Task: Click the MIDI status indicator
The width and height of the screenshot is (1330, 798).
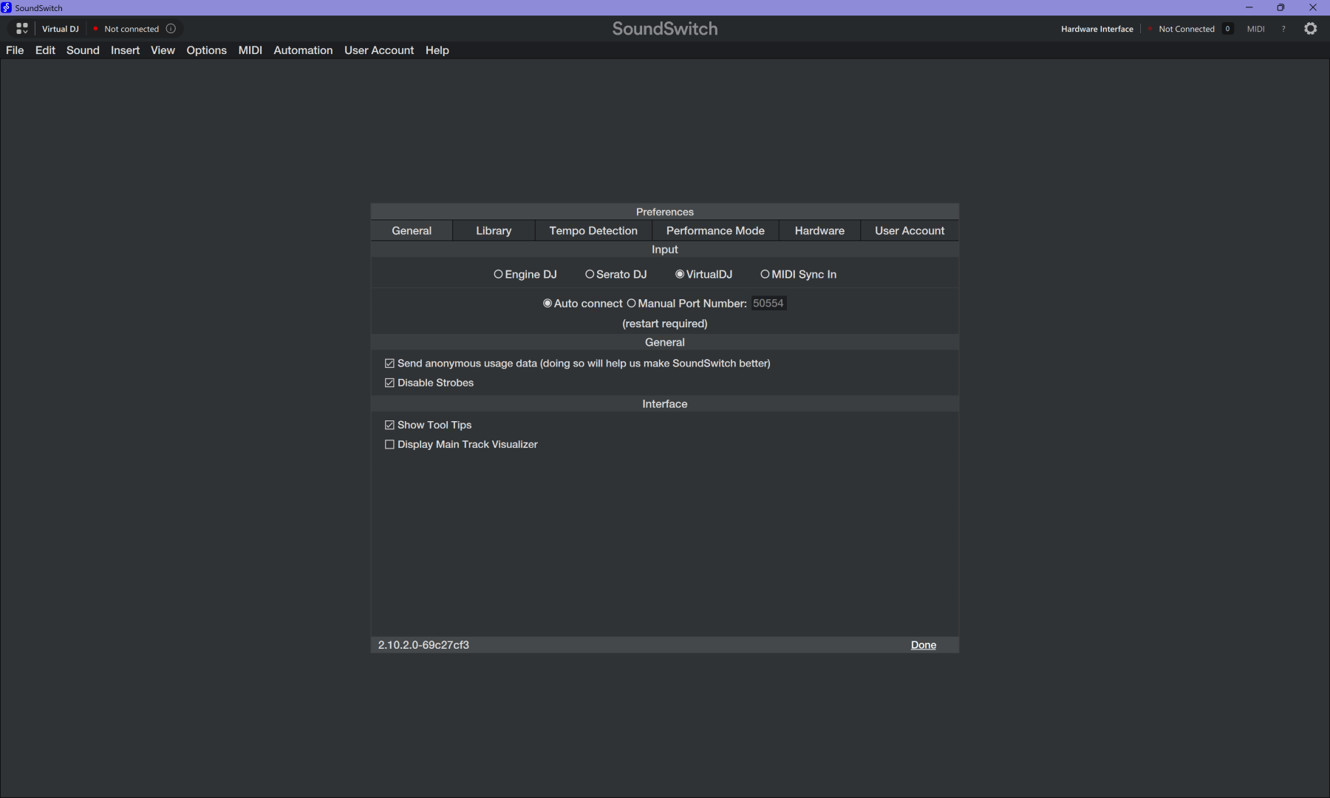Action: (1255, 29)
